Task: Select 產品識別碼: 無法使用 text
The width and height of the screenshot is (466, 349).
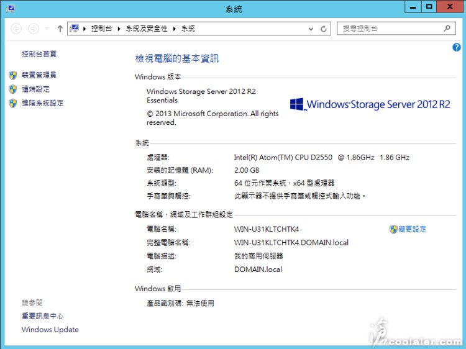Action: (x=180, y=303)
